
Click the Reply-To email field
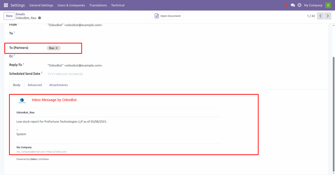click(75, 65)
